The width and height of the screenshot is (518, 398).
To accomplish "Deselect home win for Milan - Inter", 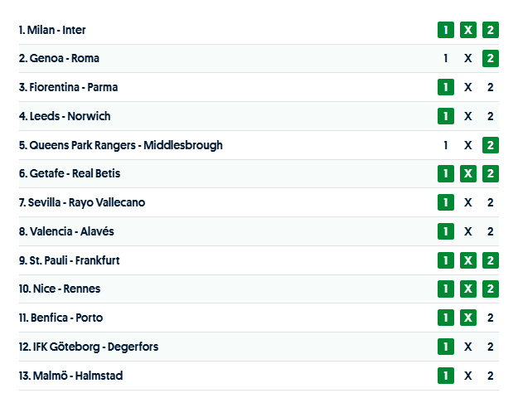I will coord(446,30).
